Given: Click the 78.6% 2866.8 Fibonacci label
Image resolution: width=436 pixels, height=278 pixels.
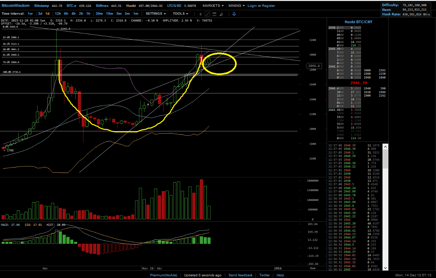Looking at the screenshot, I should 11,62.
